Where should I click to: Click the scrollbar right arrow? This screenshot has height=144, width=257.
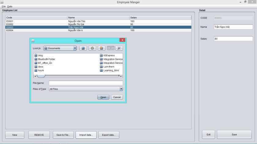pos(121,76)
